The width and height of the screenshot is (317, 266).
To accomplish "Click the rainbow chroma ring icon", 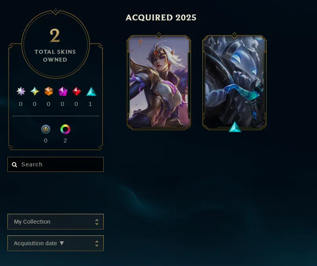I will pyautogui.click(x=65, y=129).
